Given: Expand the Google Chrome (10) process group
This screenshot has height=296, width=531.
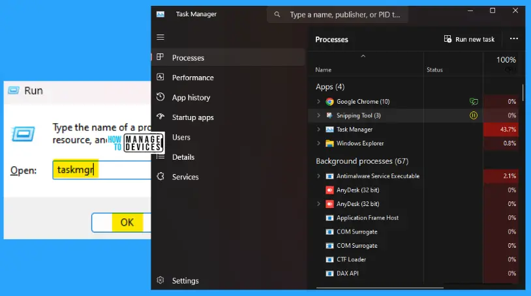Looking at the screenshot, I should pos(318,101).
